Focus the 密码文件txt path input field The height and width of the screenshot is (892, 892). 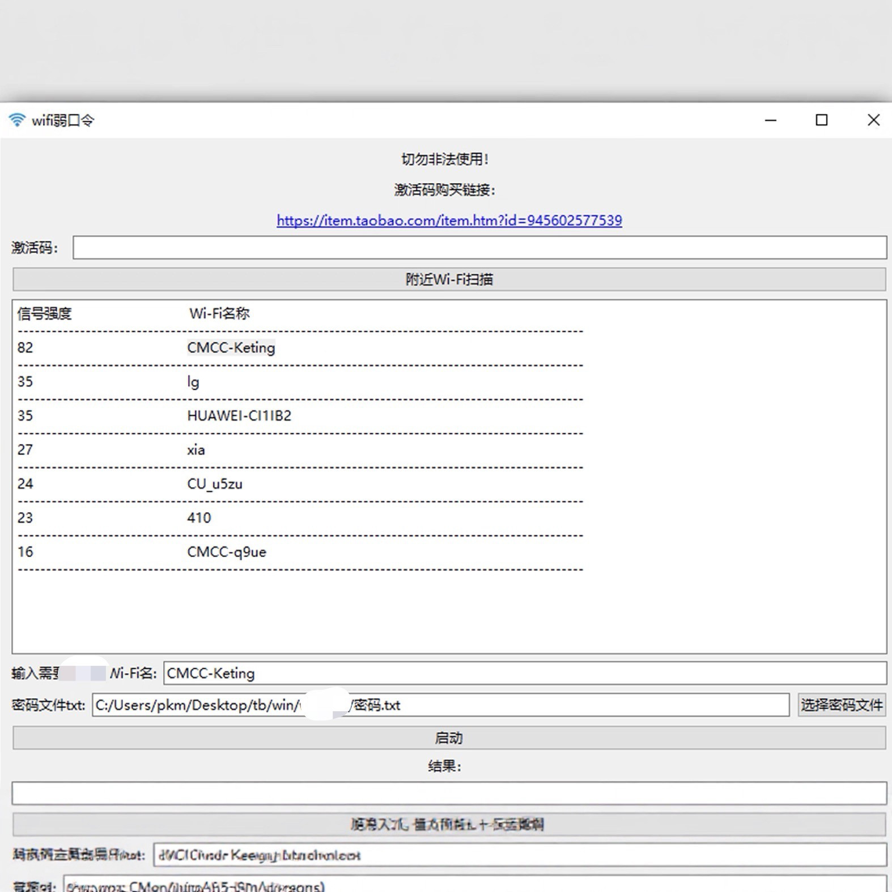[441, 705]
